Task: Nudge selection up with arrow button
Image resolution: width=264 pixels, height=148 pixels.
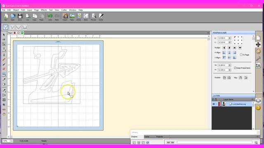Action: (235, 48)
